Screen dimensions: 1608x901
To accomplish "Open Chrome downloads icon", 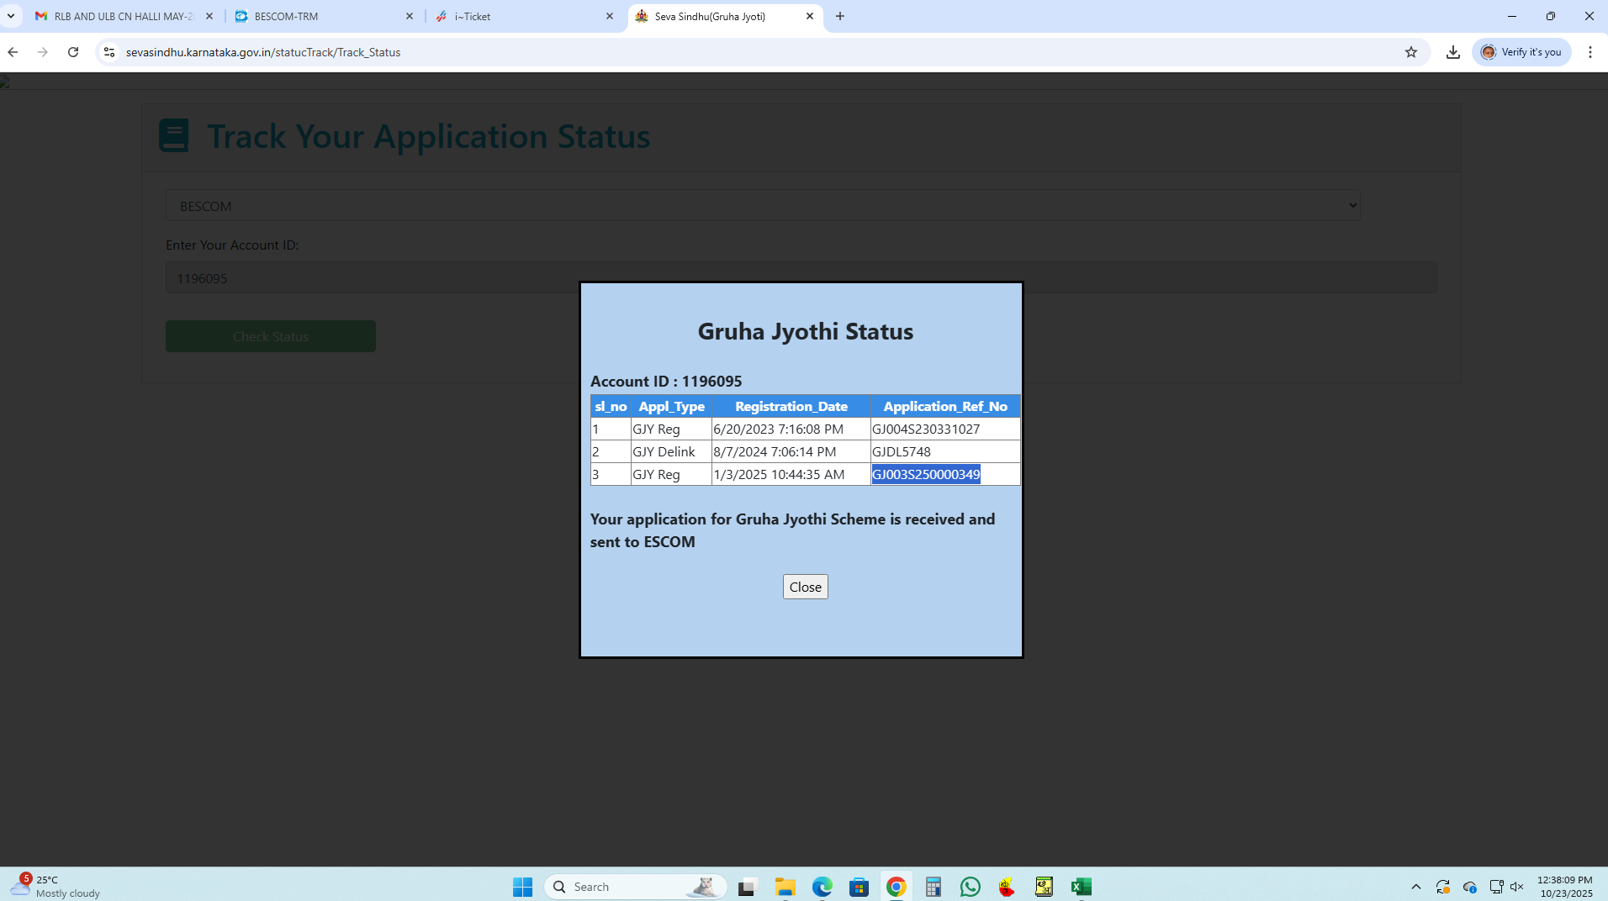I will [1452, 52].
